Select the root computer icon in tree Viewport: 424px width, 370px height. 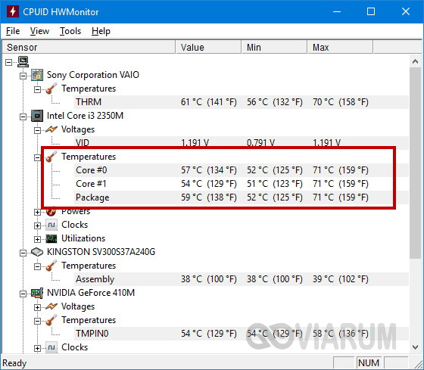(x=23, y=61)
